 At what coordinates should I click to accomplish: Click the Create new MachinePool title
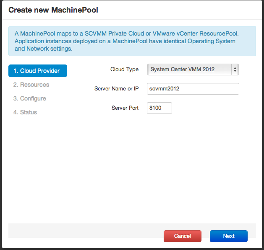point(53,10)
